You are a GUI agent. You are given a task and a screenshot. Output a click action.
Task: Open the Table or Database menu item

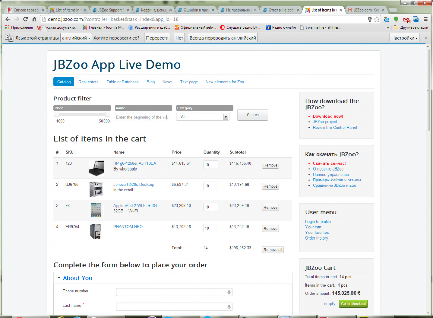[x=122, y=82]
